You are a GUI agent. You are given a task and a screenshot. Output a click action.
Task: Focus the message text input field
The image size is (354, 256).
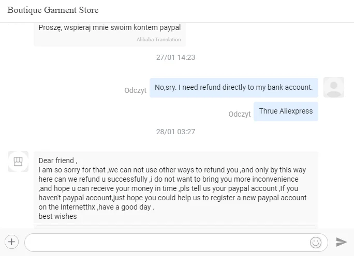[166, 242]
